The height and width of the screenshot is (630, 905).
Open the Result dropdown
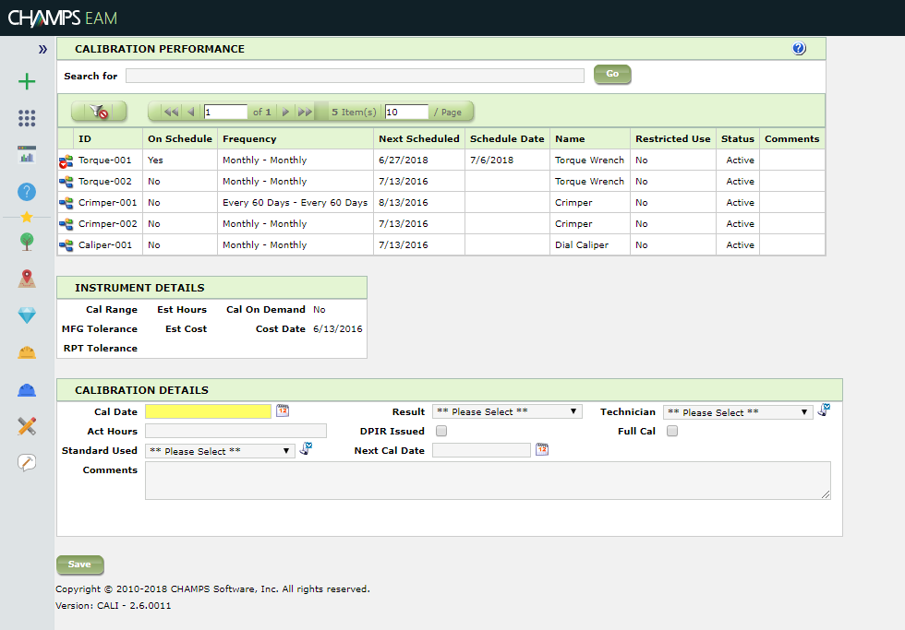(x=507, y=411)
